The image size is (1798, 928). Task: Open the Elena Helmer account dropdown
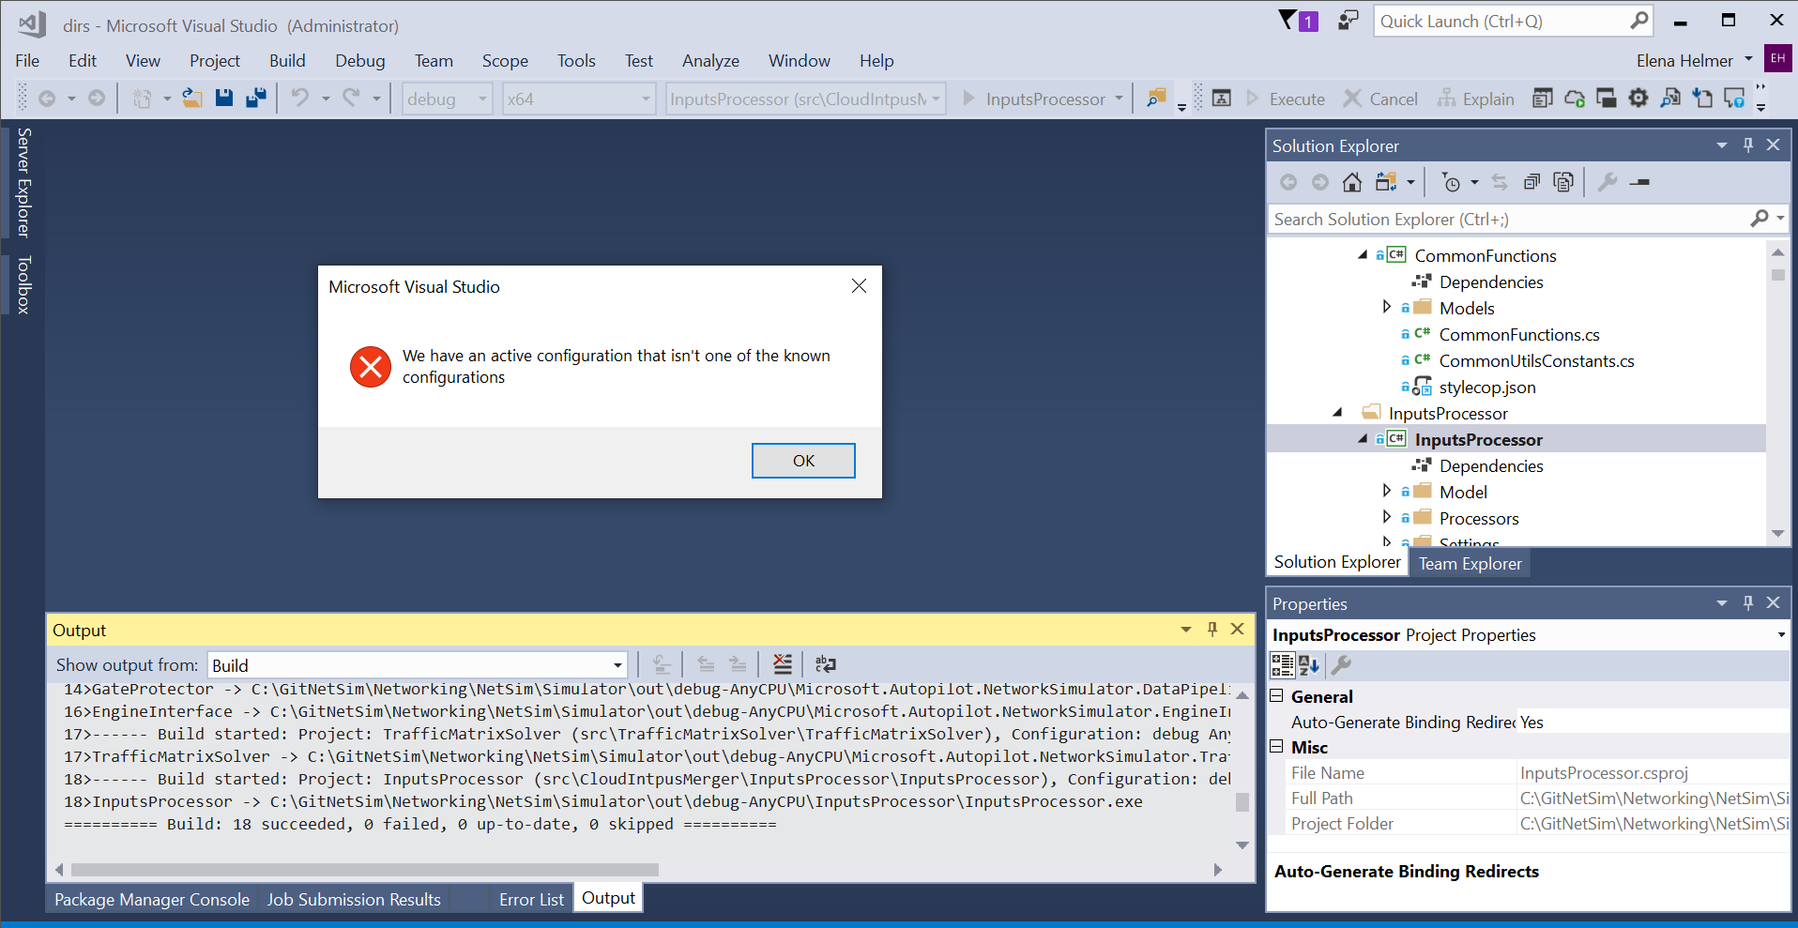1694,61
